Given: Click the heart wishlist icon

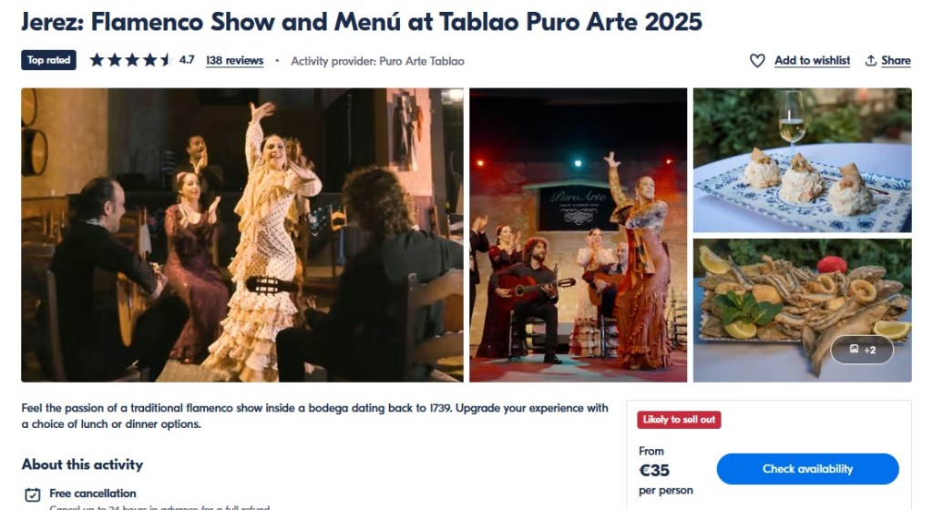Looking at the screenshot, I should (x=757, y=61).
